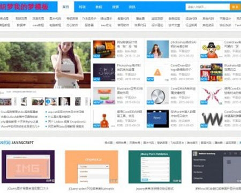The image size is (241, 193).
Task: Open the nav tab right after home
Action: [x=82, y=7]
